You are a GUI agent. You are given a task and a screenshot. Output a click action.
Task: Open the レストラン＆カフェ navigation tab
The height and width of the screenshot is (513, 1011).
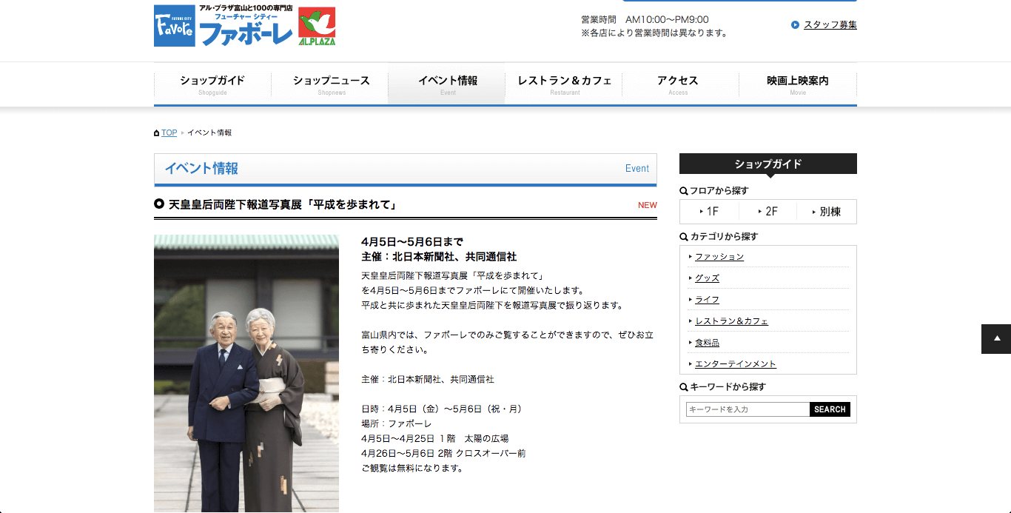564,84
